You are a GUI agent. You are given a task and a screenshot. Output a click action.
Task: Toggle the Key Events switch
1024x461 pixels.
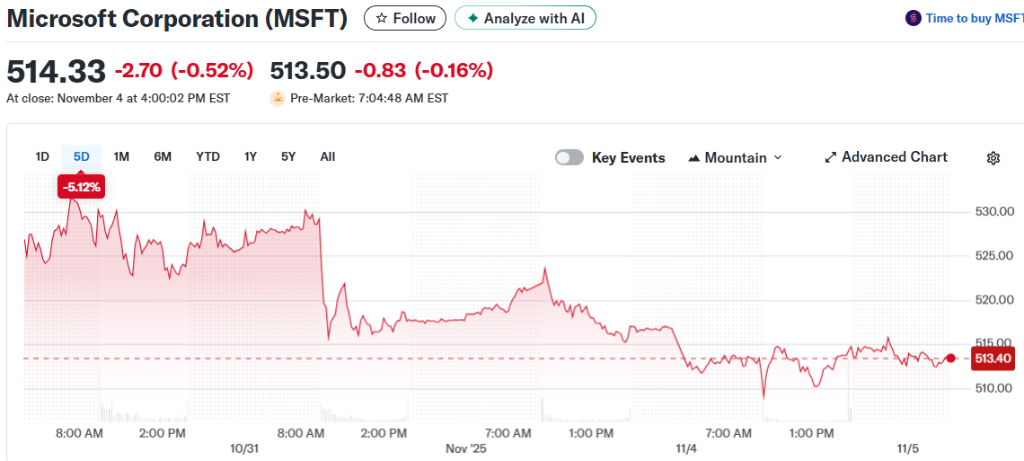tap(569, 157)
